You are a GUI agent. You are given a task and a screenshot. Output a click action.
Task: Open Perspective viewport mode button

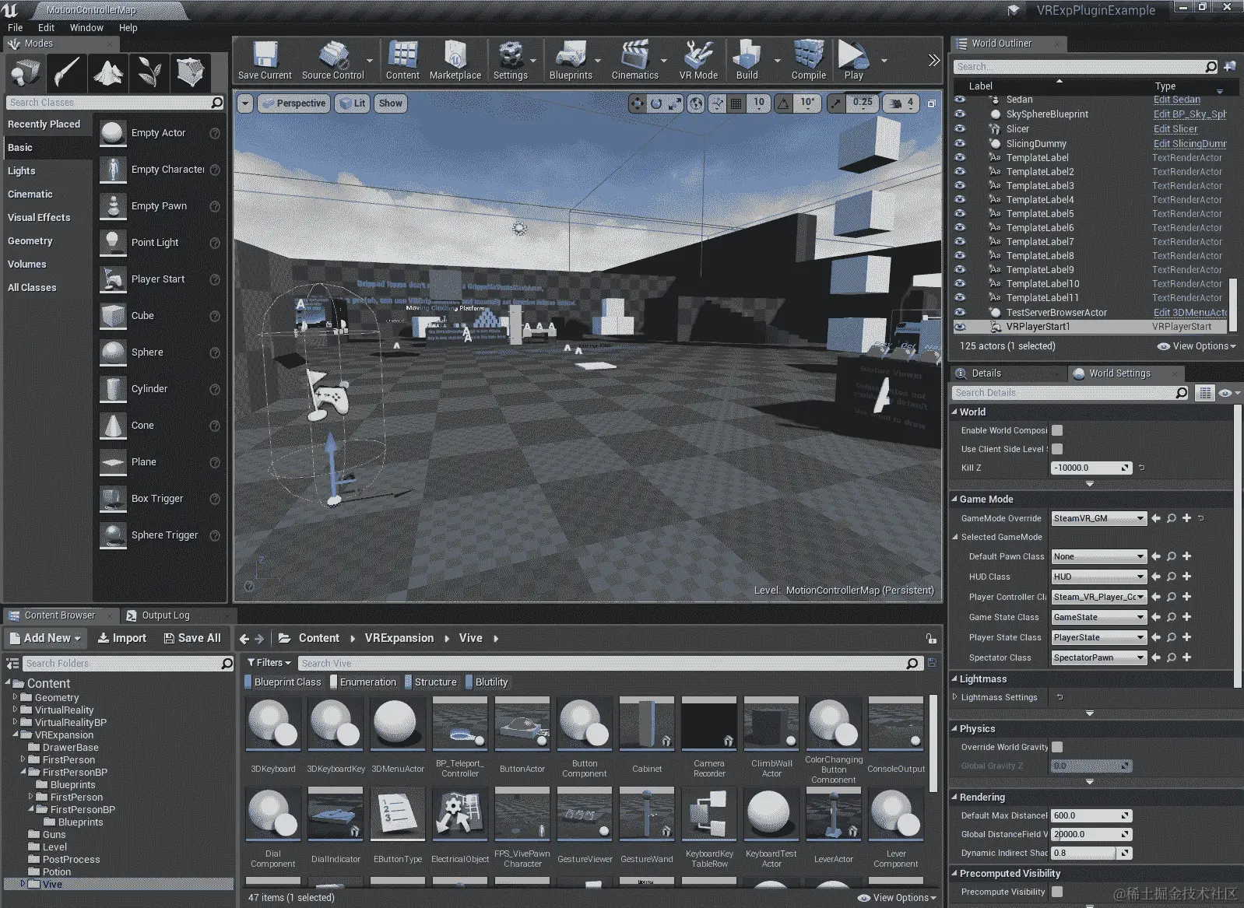(x=293, y=103)
